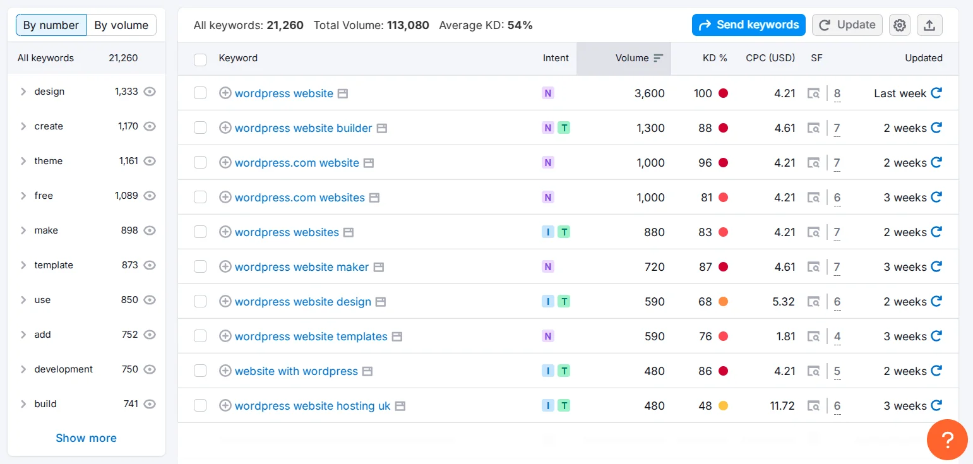Viewport: 973px width, 464px height.
Task: Open SERP icon next to 'wordpress website maker'
Action: click(379, 267)
